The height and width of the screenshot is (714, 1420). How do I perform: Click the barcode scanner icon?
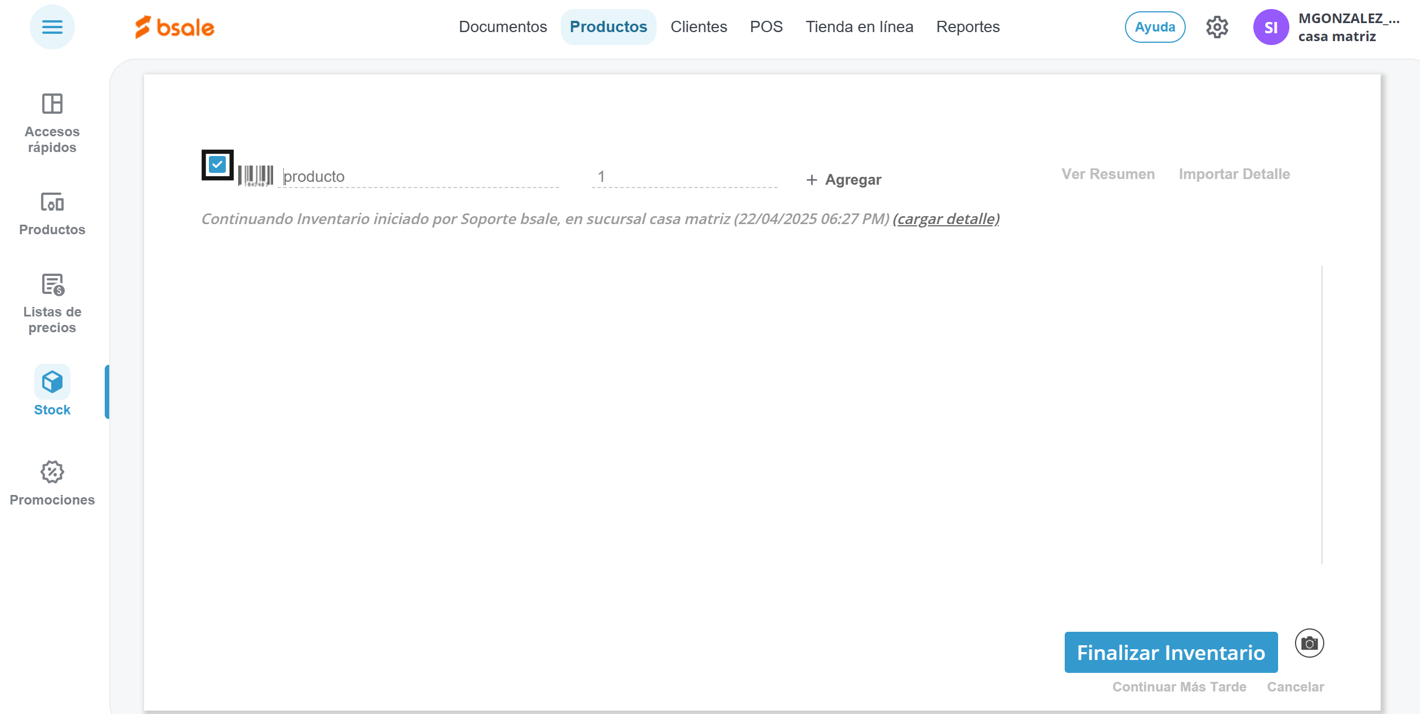click(255, 176)
